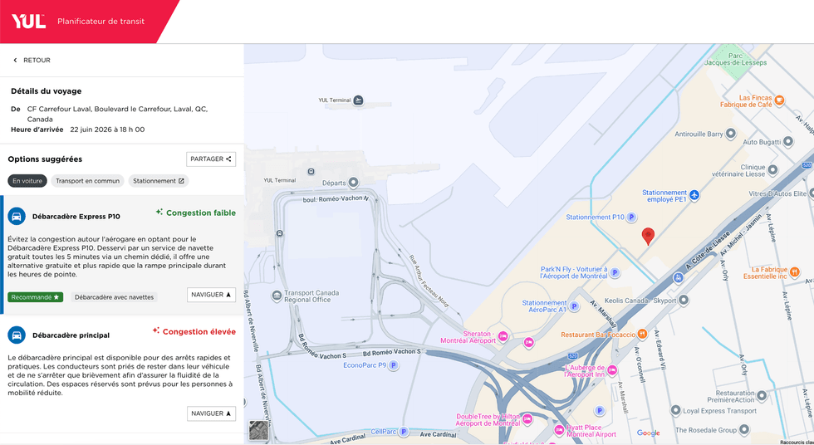The height and width of the screenshot is (445, 814).
Task: Click the car icon for Débarcadère Express P10
Action: (17, 217)
